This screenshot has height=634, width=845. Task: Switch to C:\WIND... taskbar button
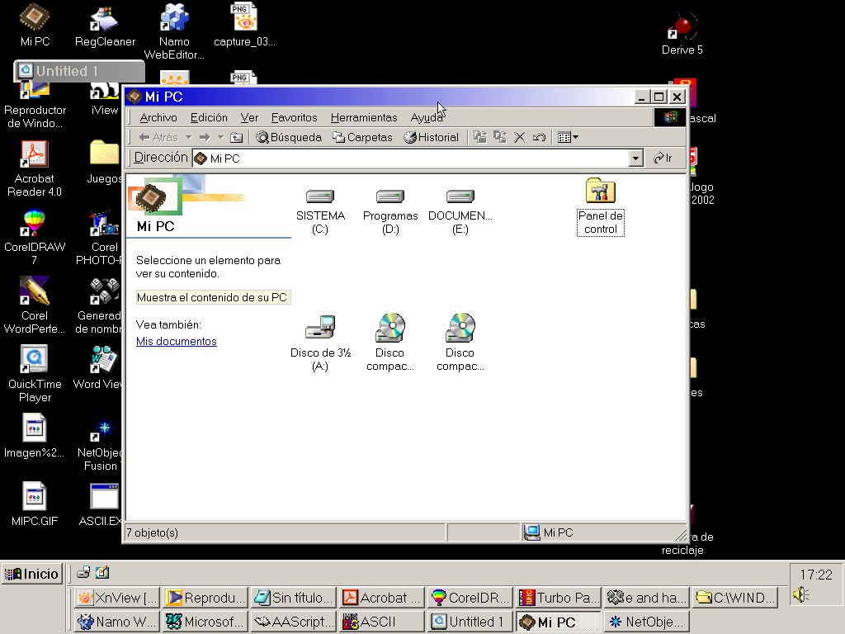pyautogui.click(x=735, y=598)
